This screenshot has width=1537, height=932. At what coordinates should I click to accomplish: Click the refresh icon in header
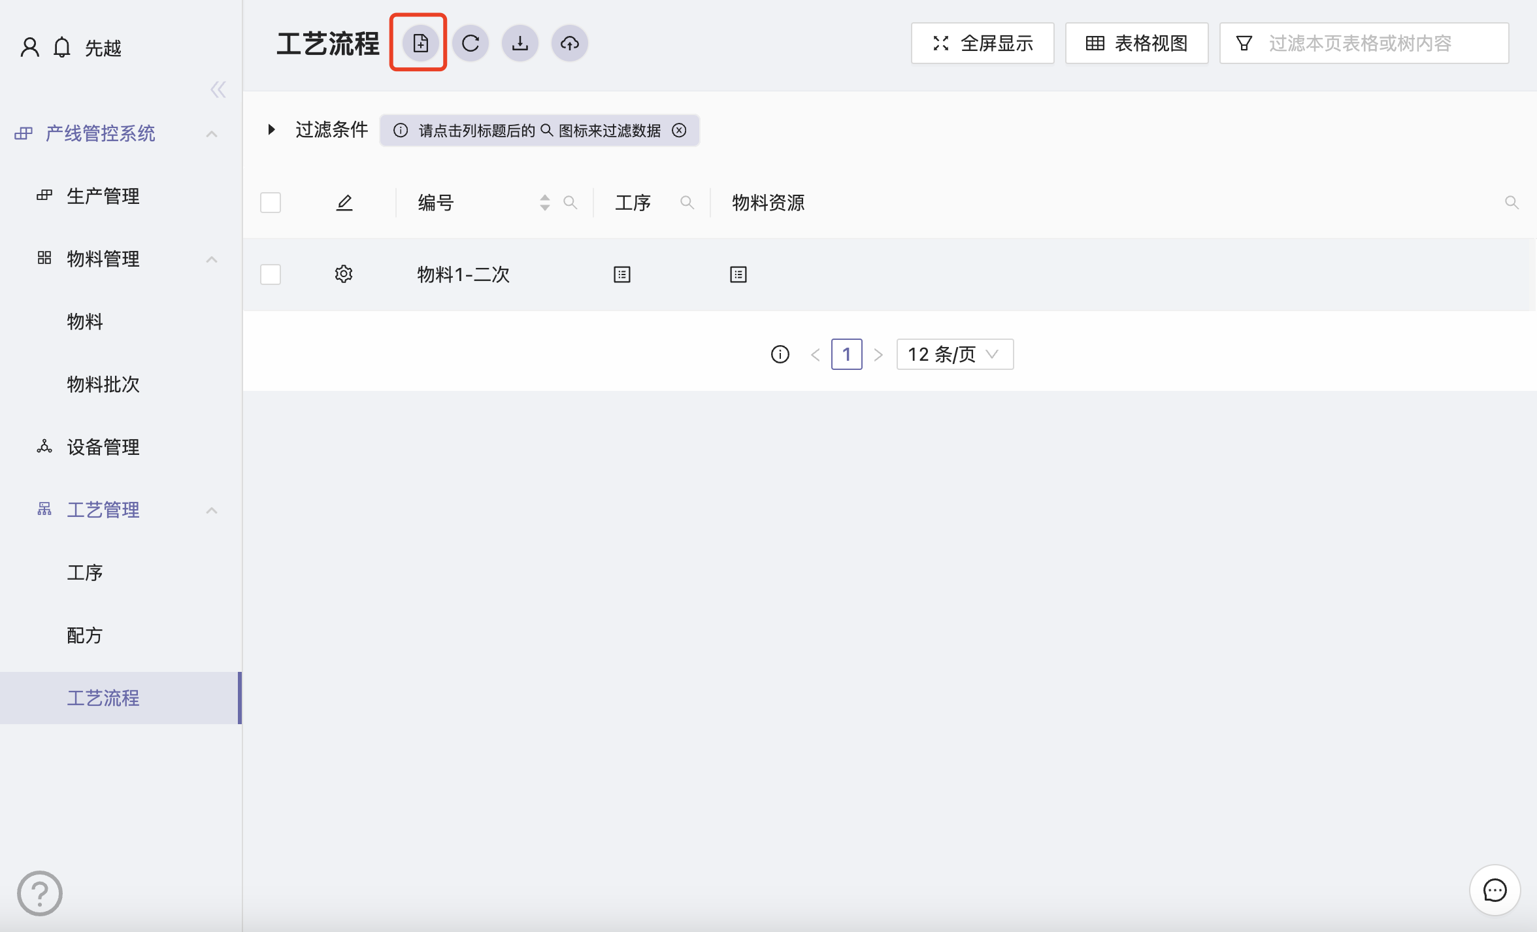click(x=471, y=43)
